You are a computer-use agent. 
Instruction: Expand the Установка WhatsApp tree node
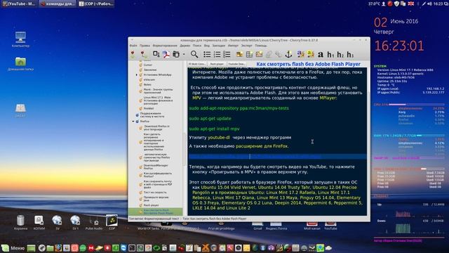click(137, 75)
